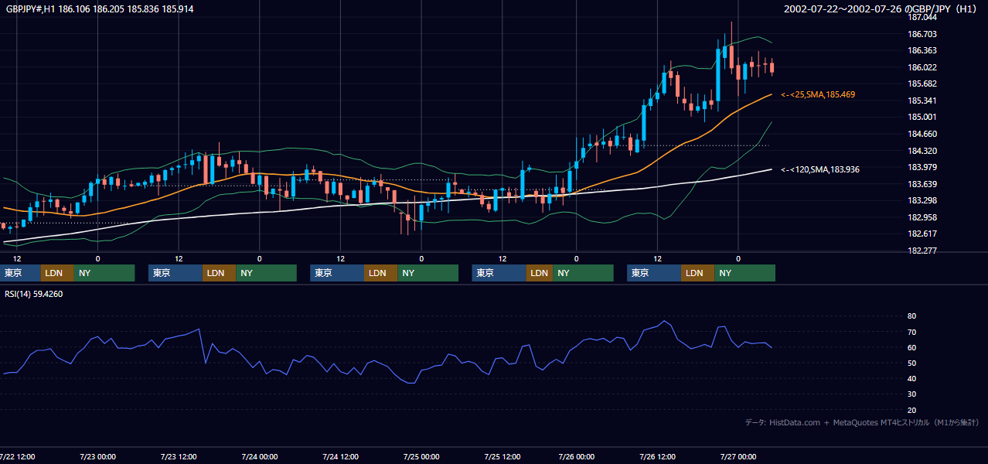
Task: Click price axis value 183.639
Action: 922,184
